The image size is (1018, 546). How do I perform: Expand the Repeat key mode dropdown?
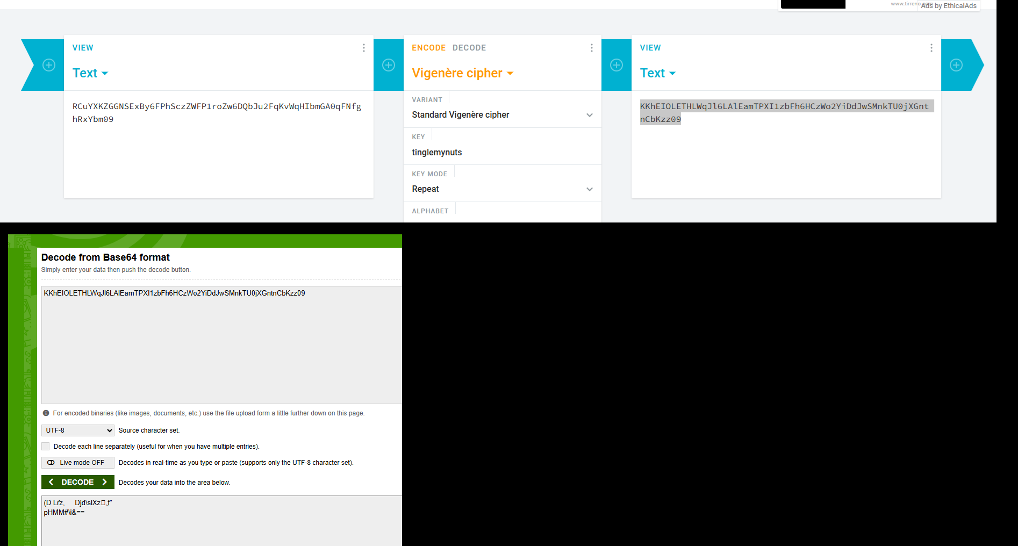pyautogui.click(x=503, y=189)
